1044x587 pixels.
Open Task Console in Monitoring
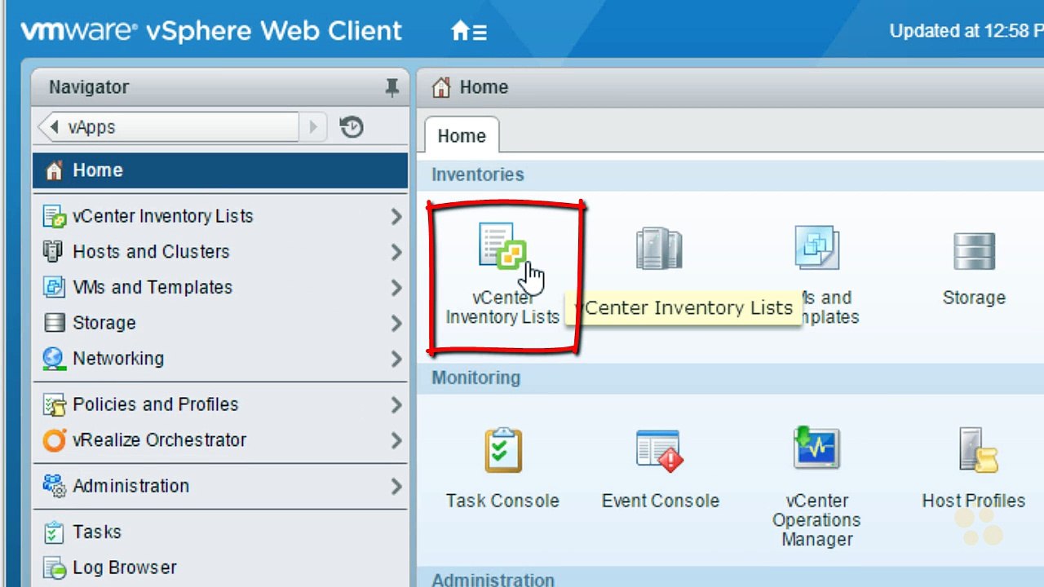point(502,470)
